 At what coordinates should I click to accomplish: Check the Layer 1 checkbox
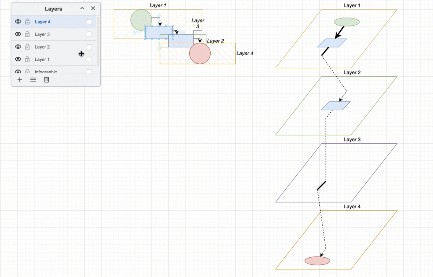(x=89, y=59)
